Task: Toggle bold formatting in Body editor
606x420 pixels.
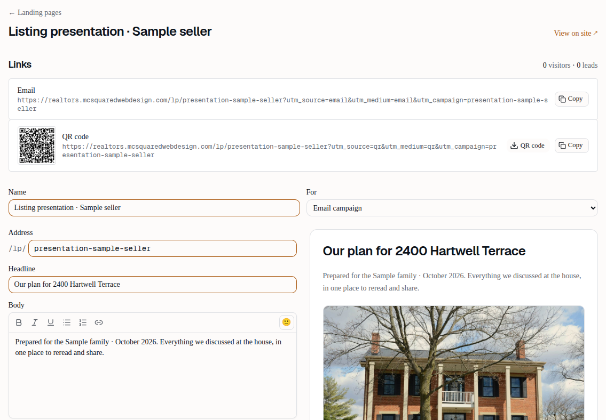Action: (x=19, y=322)
